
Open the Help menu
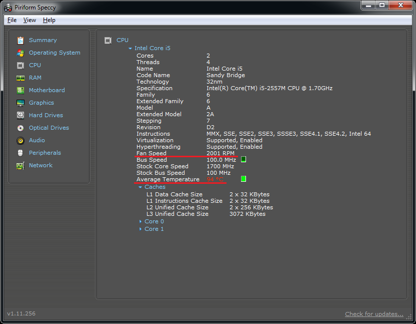(x=49, y=20)
